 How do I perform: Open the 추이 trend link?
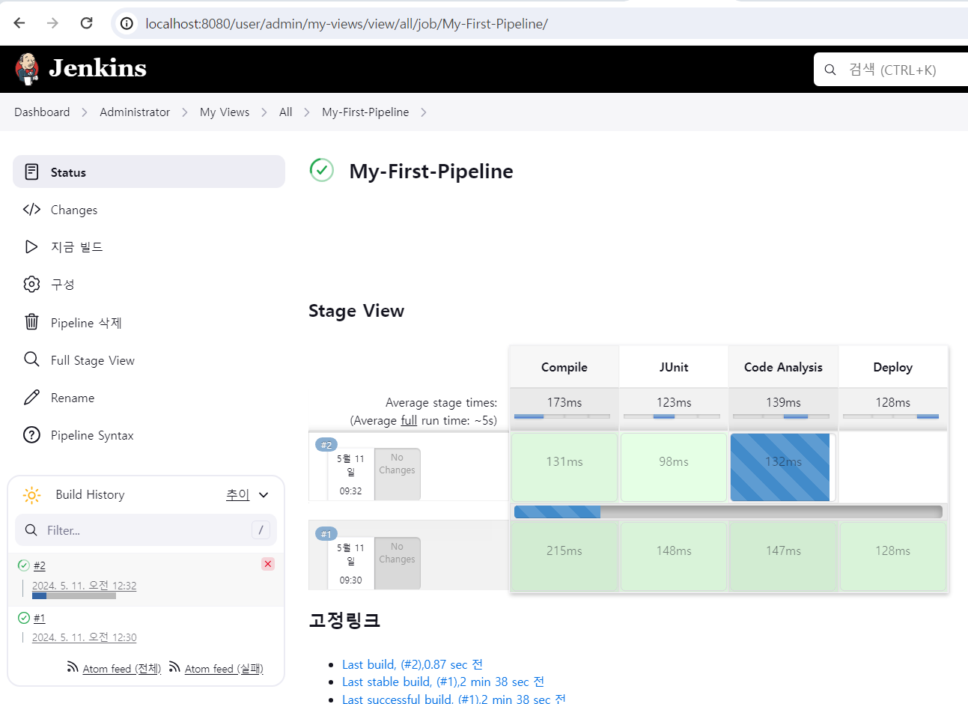(x=238, y=494)
